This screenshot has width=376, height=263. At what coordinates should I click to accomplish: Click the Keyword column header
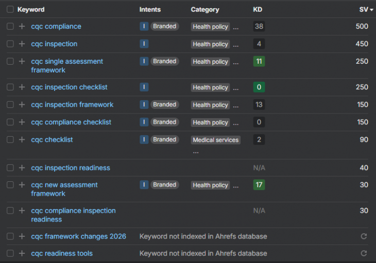coord(31,10)
